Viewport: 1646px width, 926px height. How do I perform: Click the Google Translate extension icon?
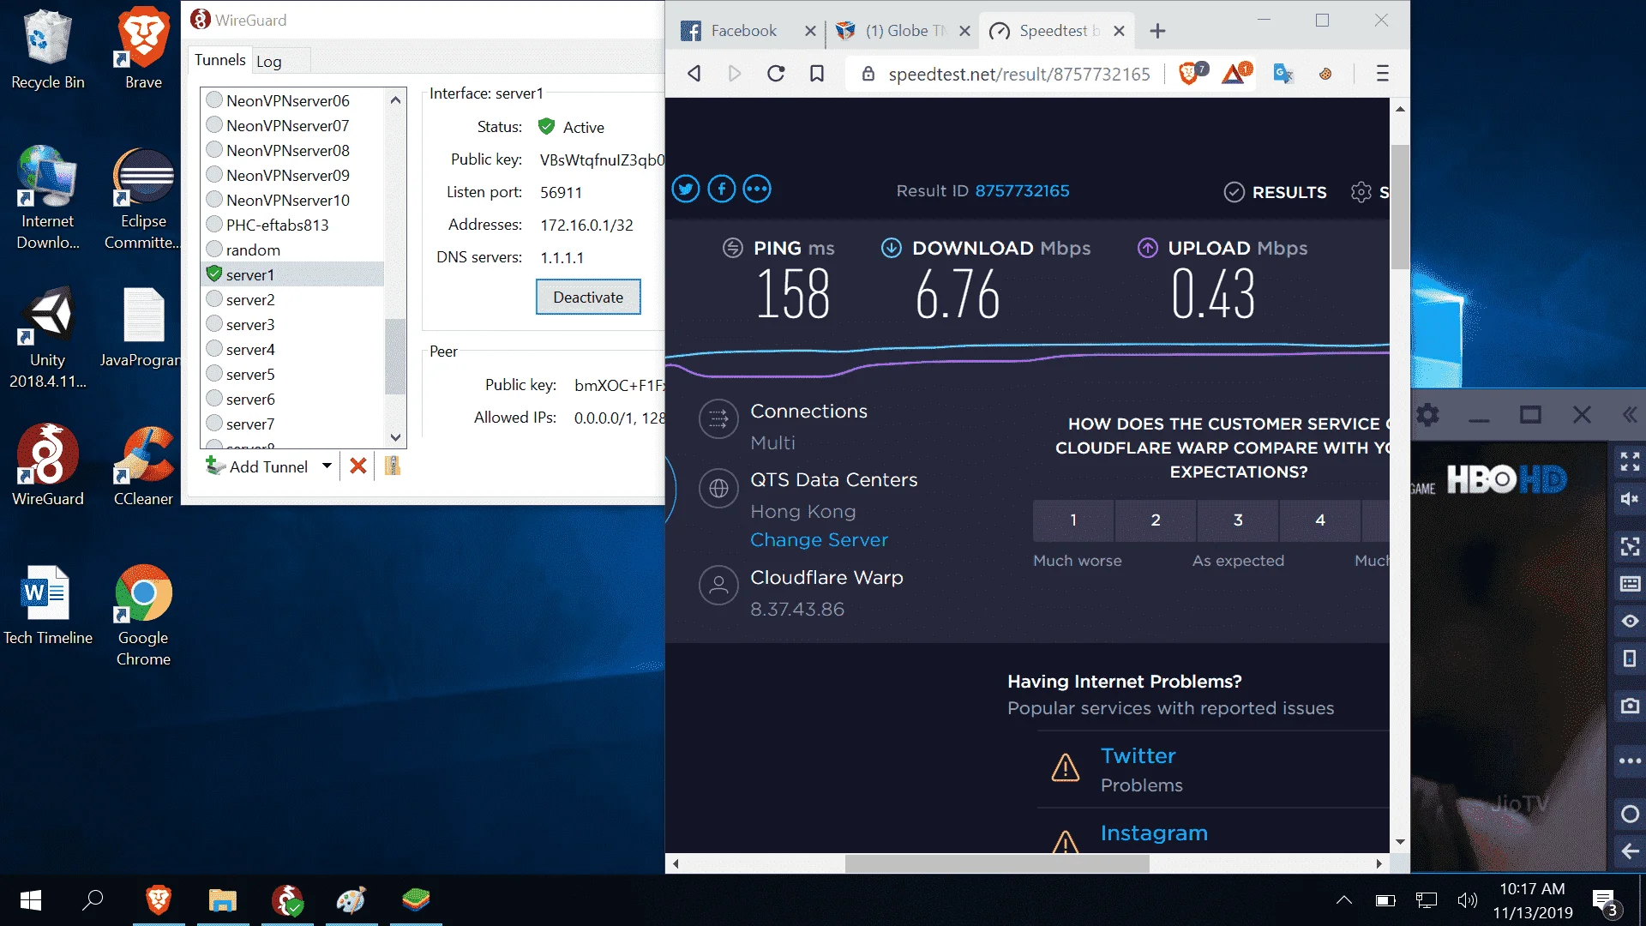(1283, 74)
